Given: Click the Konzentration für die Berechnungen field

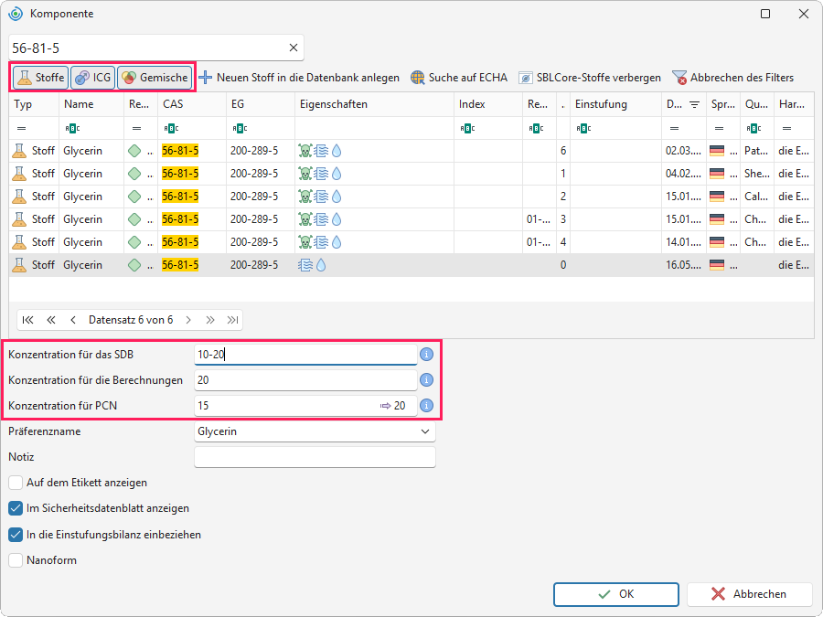Looking at the screenshot, I should (305, 380).
